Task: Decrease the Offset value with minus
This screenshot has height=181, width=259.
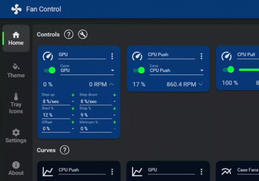Action: point(73,129)
